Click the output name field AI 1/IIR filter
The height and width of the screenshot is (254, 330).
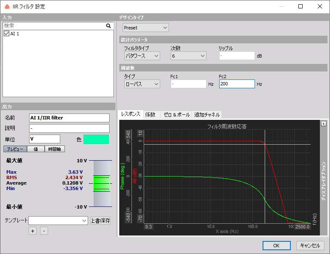point(69,118)
